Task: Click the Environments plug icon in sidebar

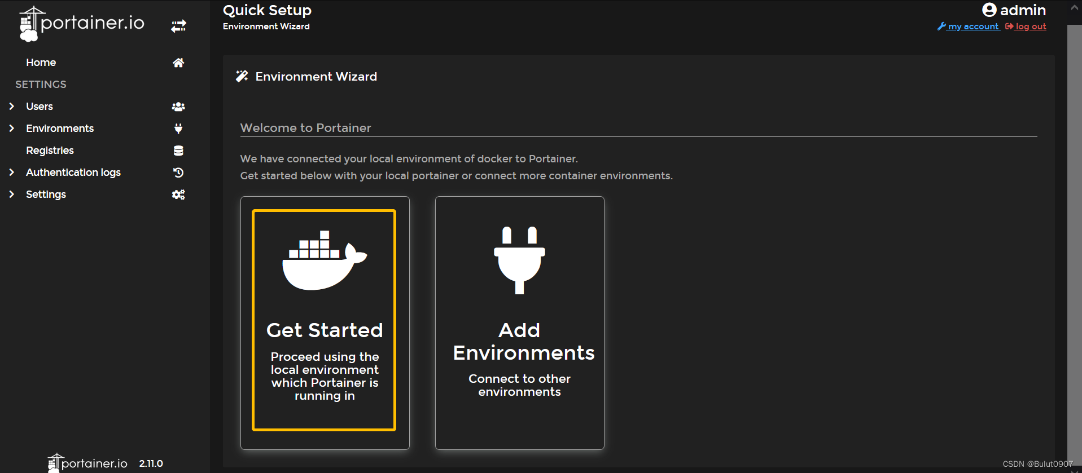Action: click(x=178, y=129)
